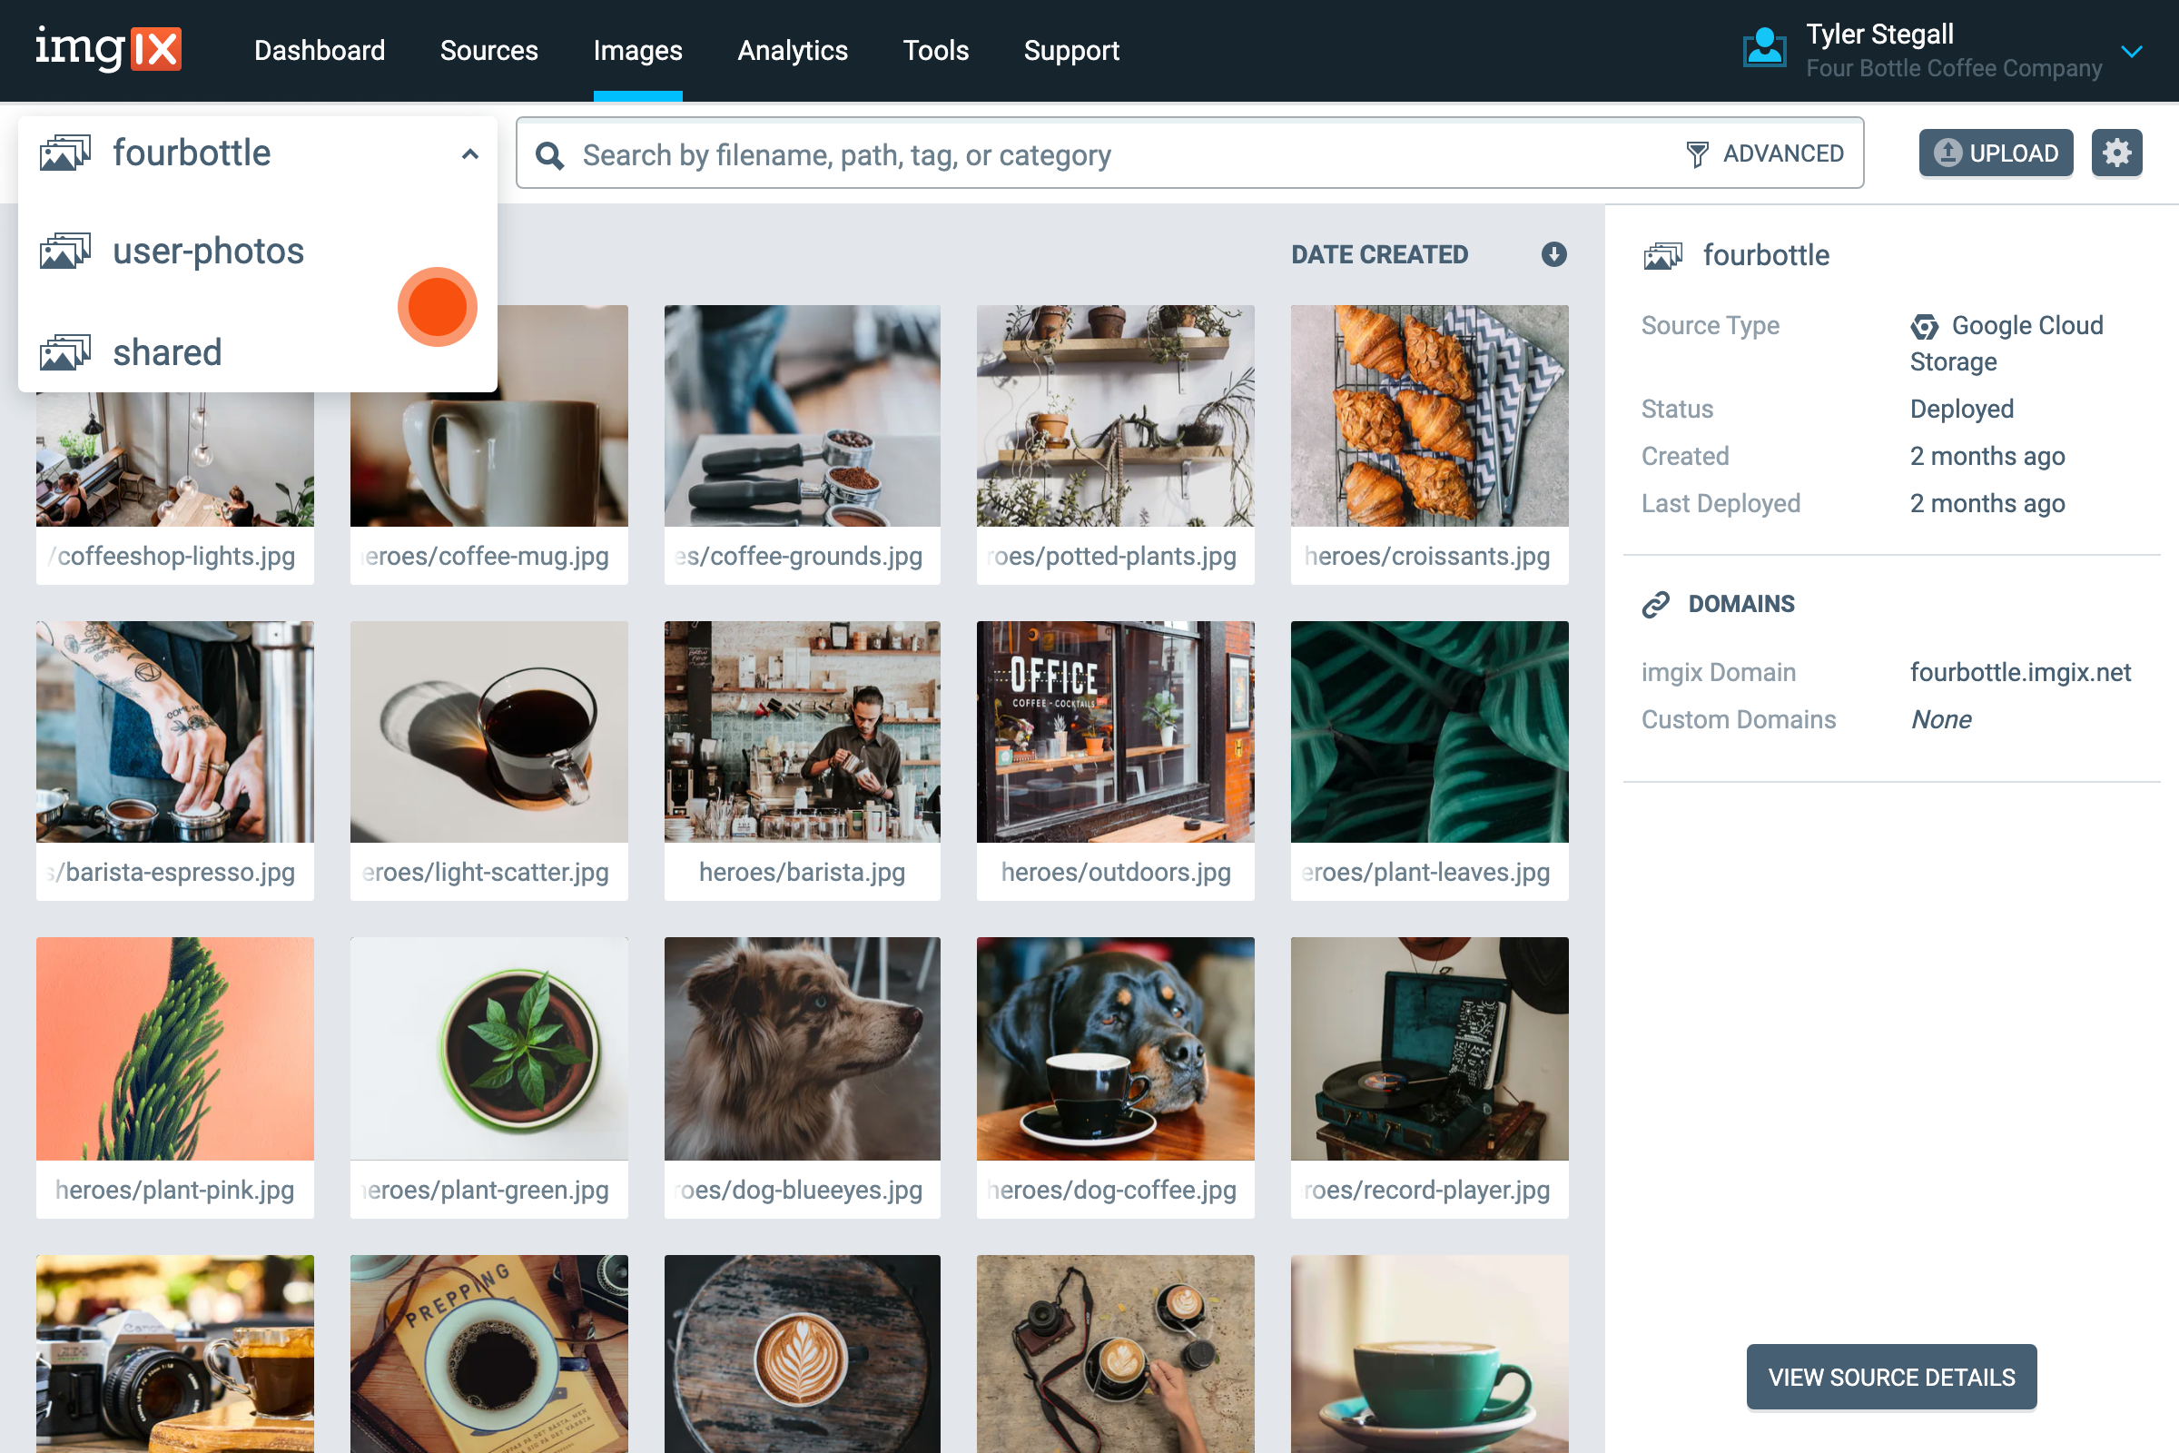2179x1453 pixels.
Task: Open the Advanced search filter funnel icon
Action: tap(1698, 153)
